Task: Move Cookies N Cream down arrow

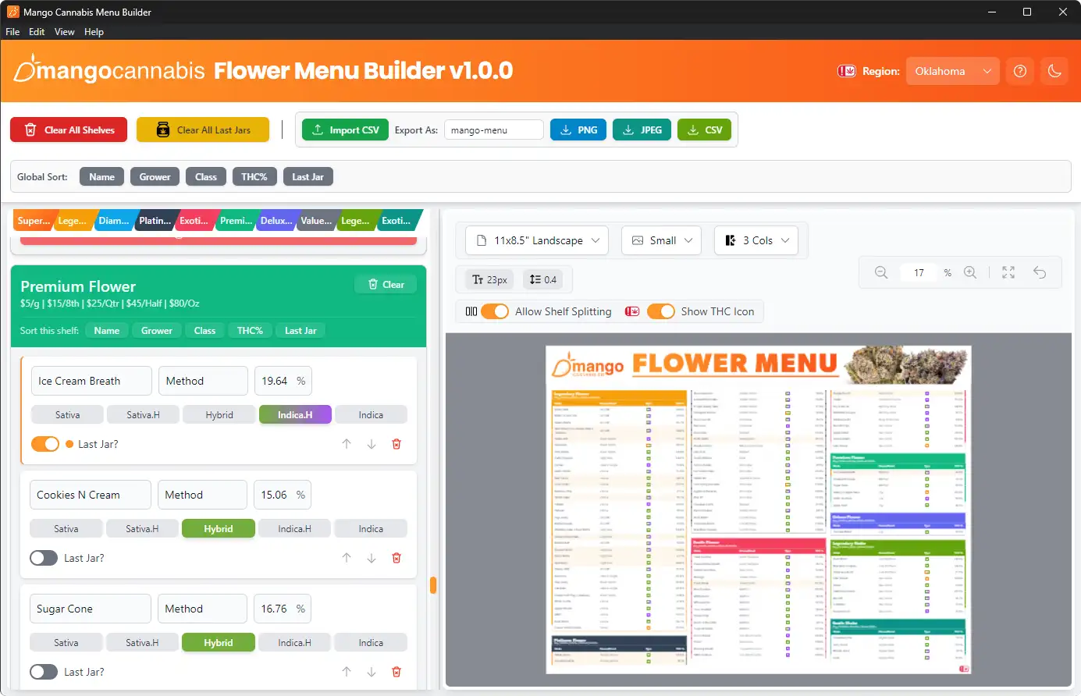Action: click(372, 558)
